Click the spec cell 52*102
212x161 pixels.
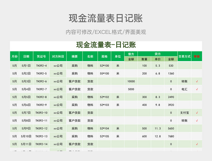click(104, 97)
